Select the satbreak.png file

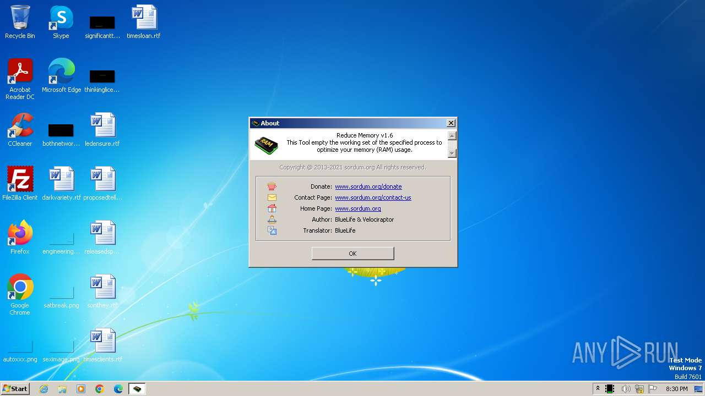(61, 295)
